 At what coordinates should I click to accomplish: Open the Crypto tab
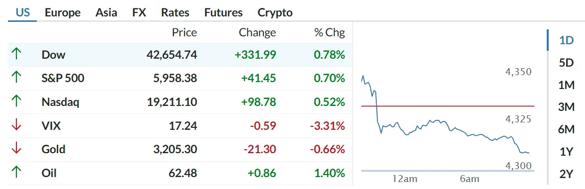(275, 13)
